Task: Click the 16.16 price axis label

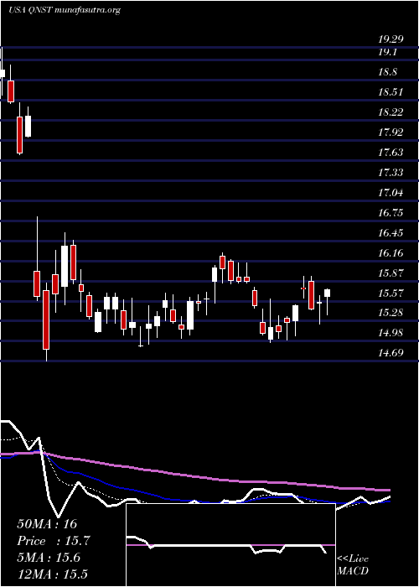Action: [391, 253]
